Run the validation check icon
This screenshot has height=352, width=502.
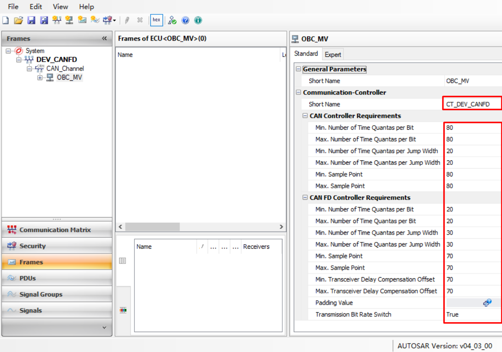(x=172, y=20)
